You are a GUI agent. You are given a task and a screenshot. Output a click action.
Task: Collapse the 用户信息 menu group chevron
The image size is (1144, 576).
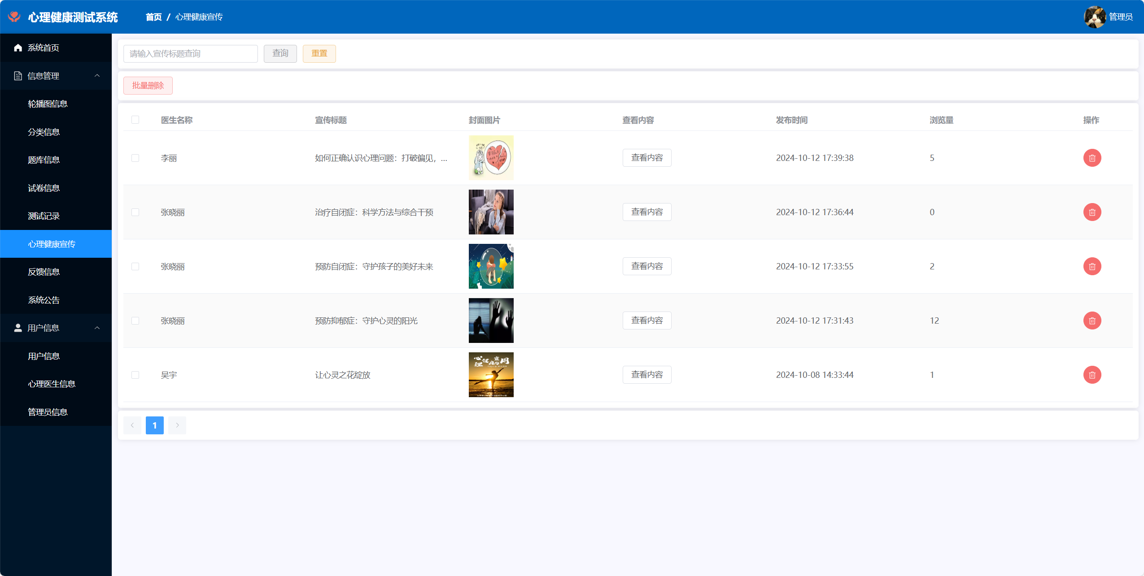(x=97, y=328)
